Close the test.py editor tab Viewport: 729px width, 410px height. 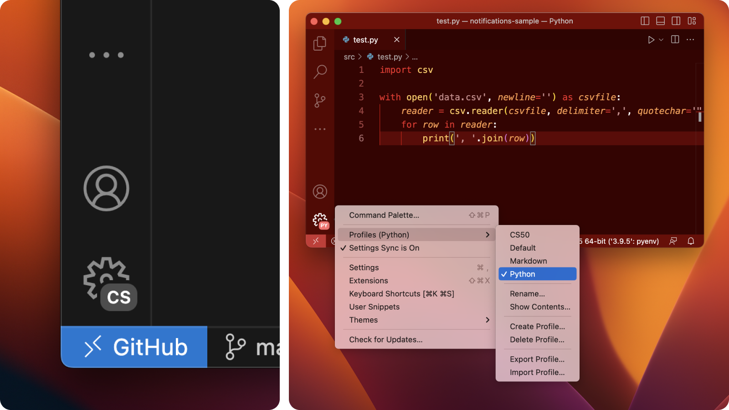click(x=397, y=40)
